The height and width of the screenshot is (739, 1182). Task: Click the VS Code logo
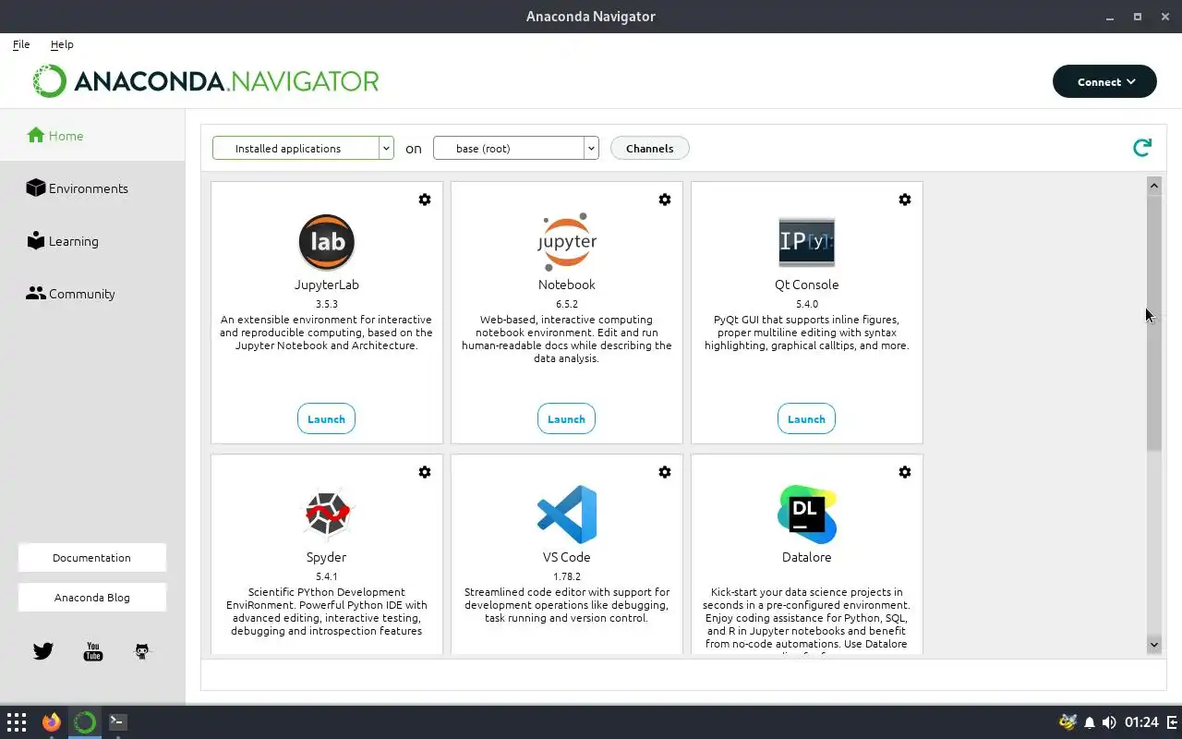(567, 515)
